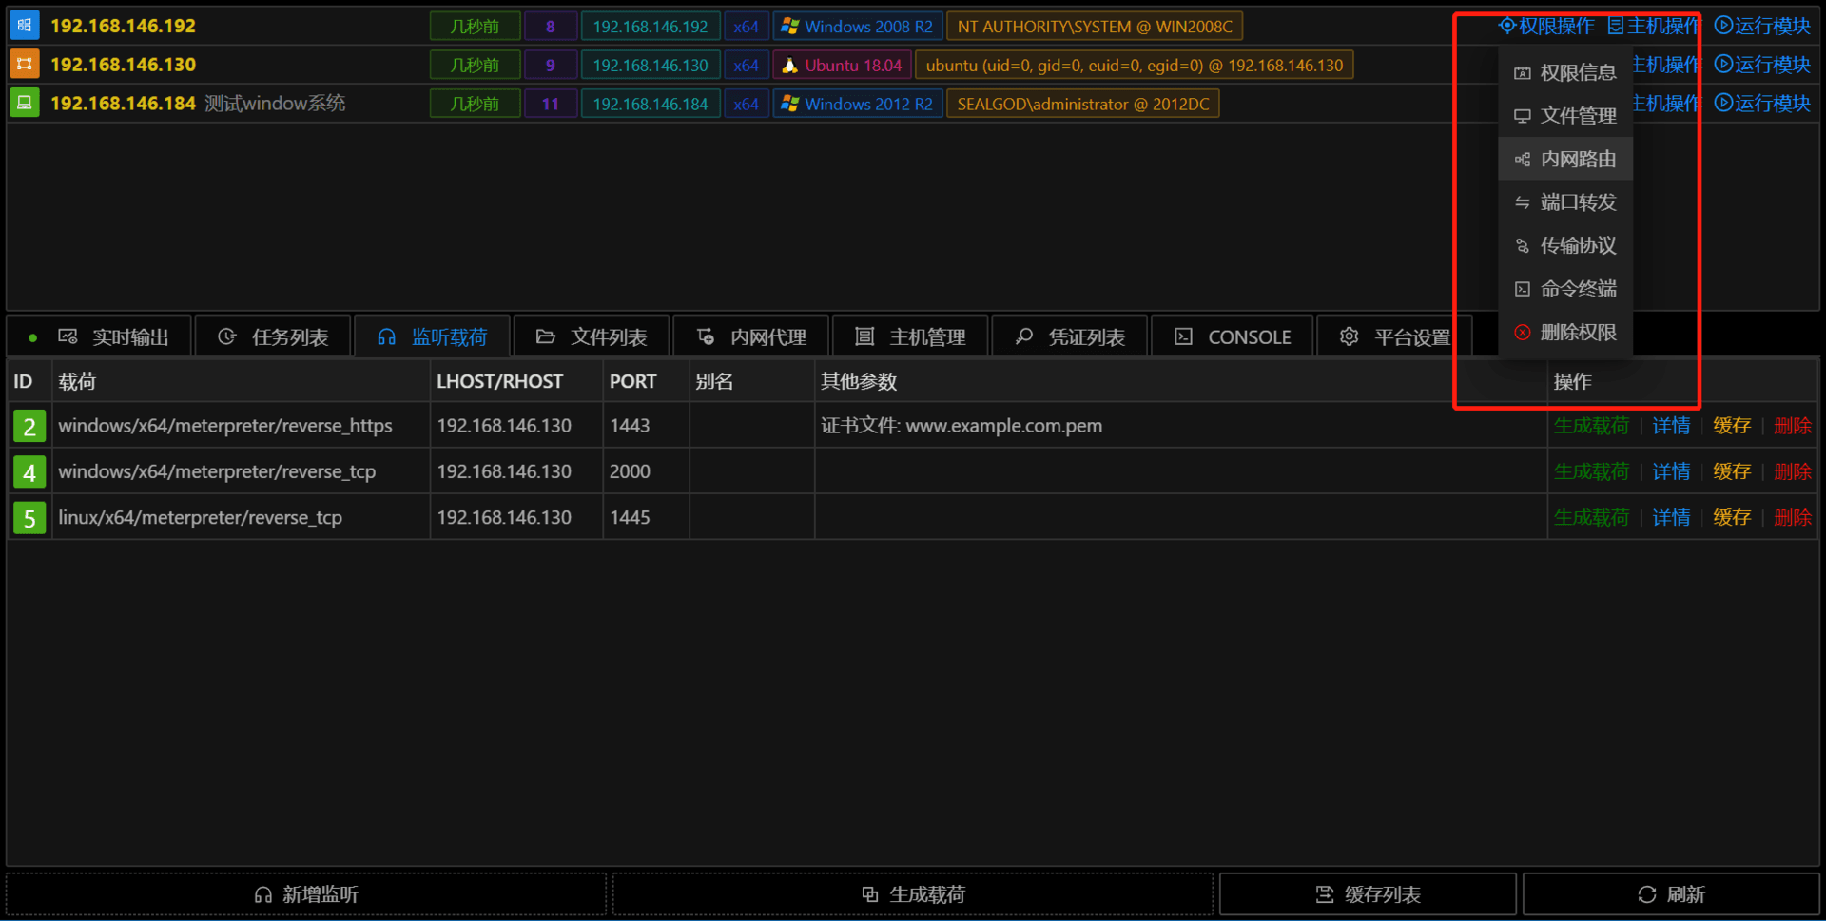Click the Windows 2012 R2 OS tag

pyautogui.click(x=858, y=103)
